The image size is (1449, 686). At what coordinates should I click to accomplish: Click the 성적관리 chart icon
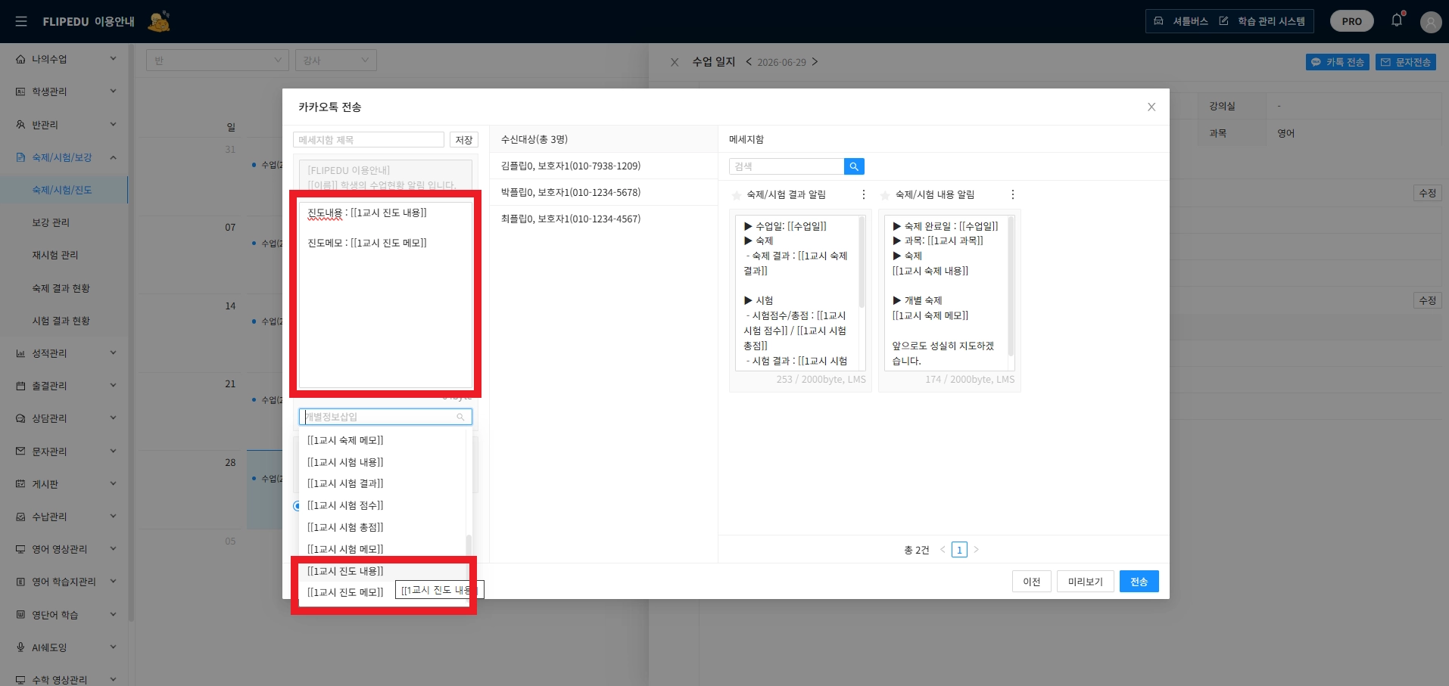(20, 353)
